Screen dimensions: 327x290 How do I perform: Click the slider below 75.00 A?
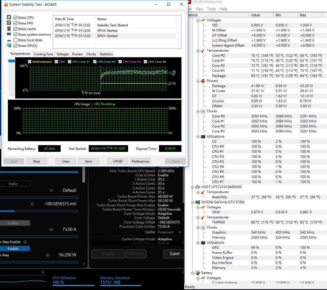pyautogui.click(x=39, y=237)
